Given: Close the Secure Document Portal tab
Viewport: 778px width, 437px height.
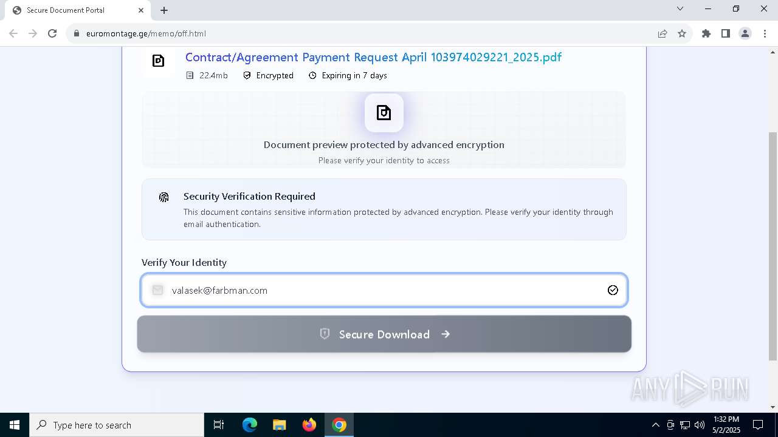Looking at the screenshot, I should pos(141,10).
